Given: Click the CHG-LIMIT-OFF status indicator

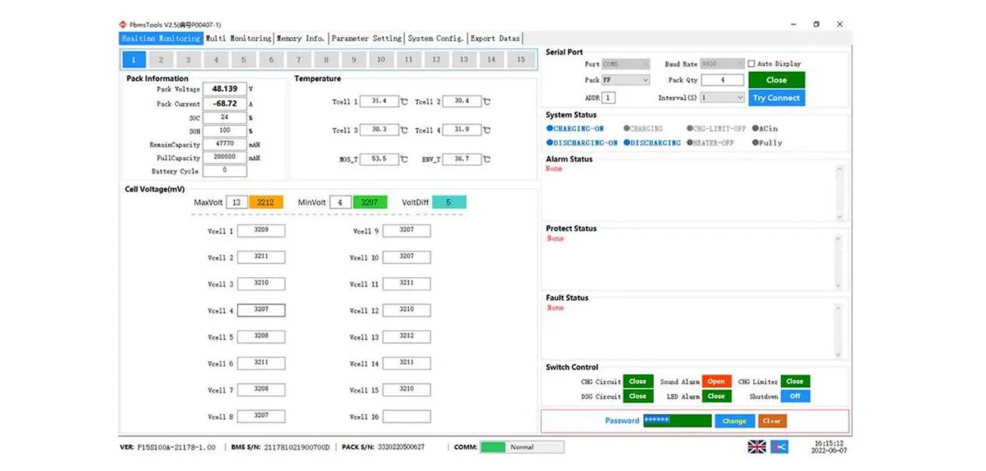Looking at the screenshot, I should click(x=716, y=129).
